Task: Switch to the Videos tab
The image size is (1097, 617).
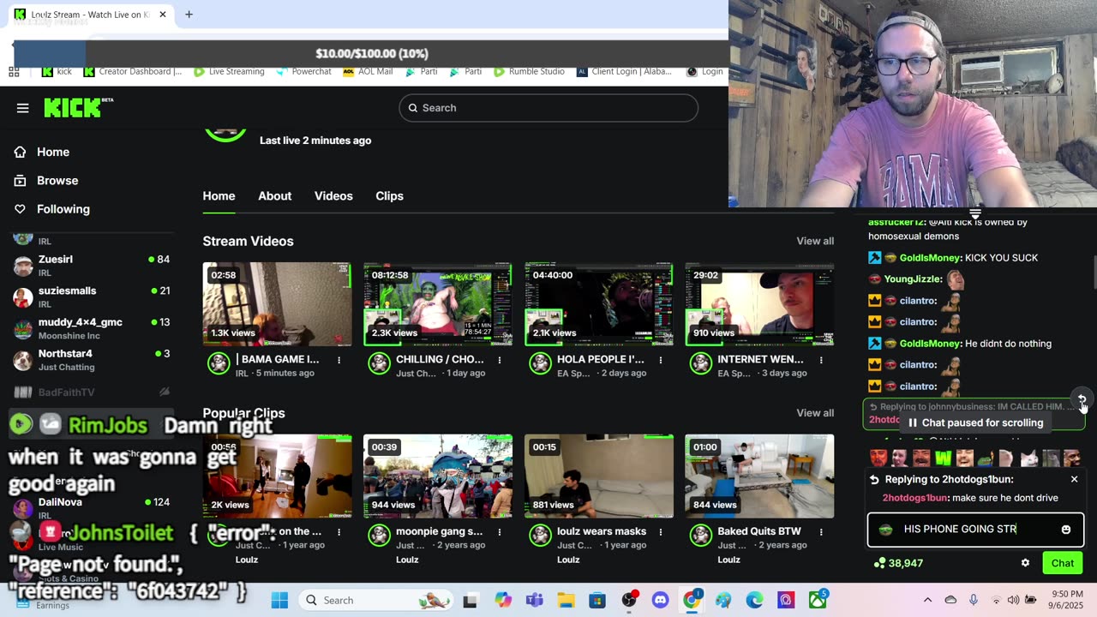Action: (333, 196)
